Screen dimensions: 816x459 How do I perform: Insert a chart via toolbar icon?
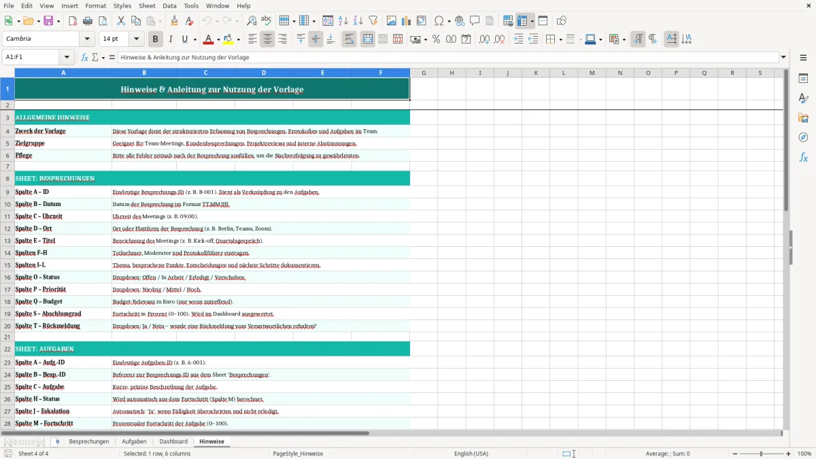[x=407, y=21]
